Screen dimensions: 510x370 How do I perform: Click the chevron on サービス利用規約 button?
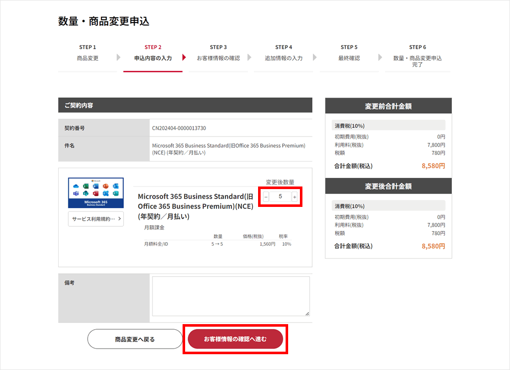coord(119,219)
